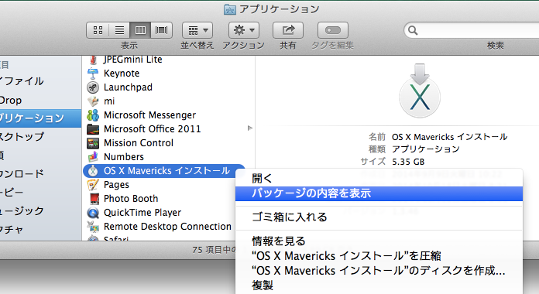Click the Microsoft Office 2011 folder icon

coord(93,129)
